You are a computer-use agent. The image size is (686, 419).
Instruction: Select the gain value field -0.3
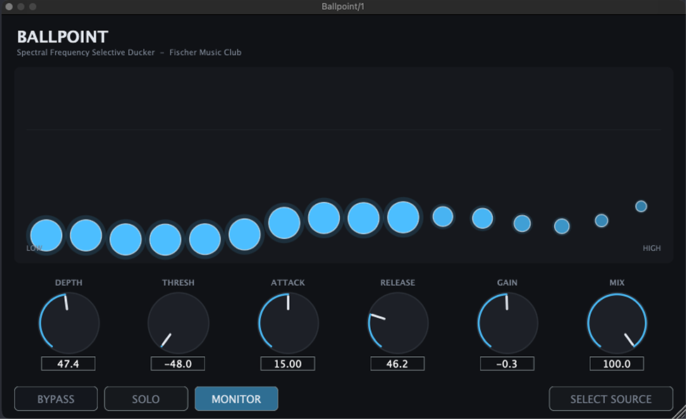(507, 364)
